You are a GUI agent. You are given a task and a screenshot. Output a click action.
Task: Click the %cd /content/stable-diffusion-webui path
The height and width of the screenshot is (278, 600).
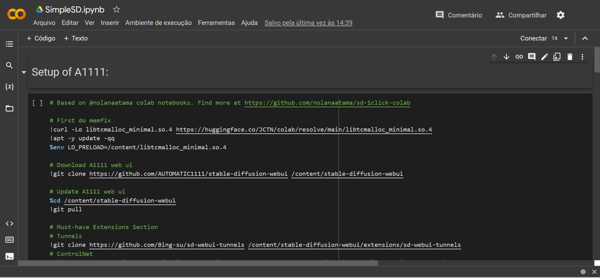point(120,201)
